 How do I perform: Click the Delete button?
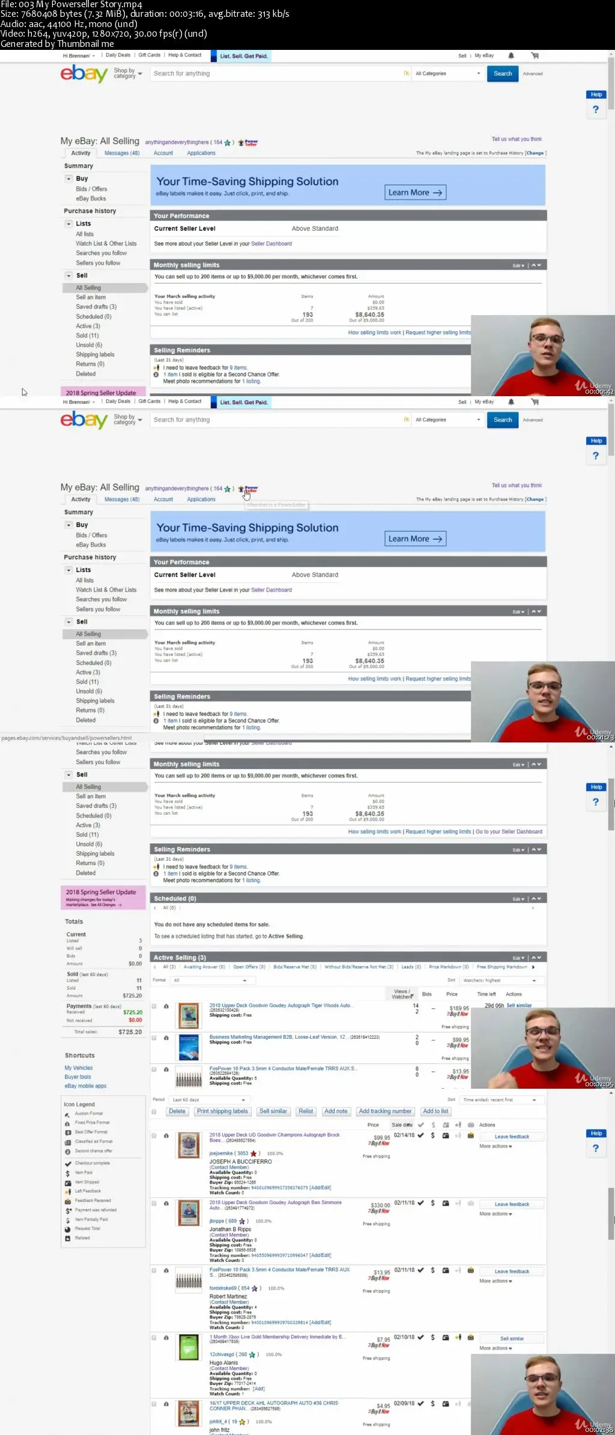(177, 1111)
